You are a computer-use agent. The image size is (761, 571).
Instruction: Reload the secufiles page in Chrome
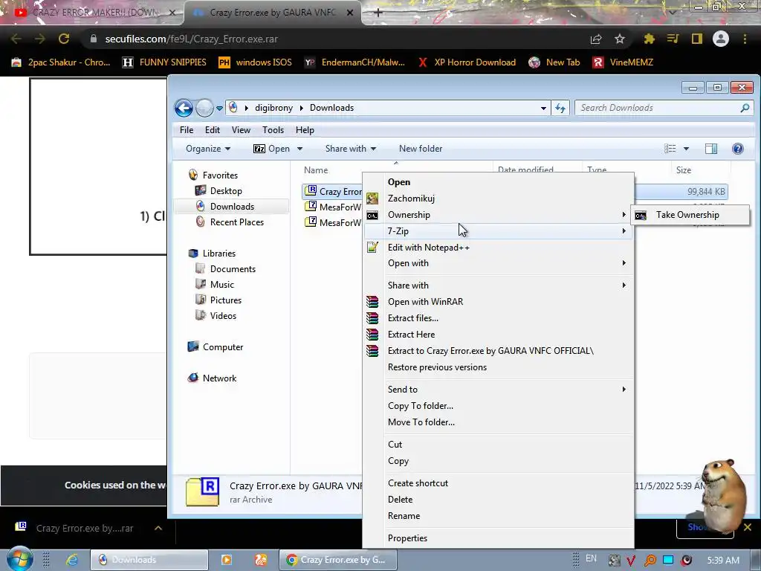coord(64,39)
